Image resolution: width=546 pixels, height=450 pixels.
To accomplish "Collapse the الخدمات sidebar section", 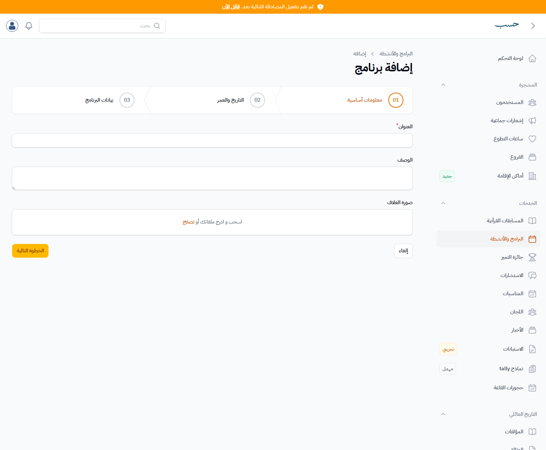I will pyautogui.click(x=443, y=203).
